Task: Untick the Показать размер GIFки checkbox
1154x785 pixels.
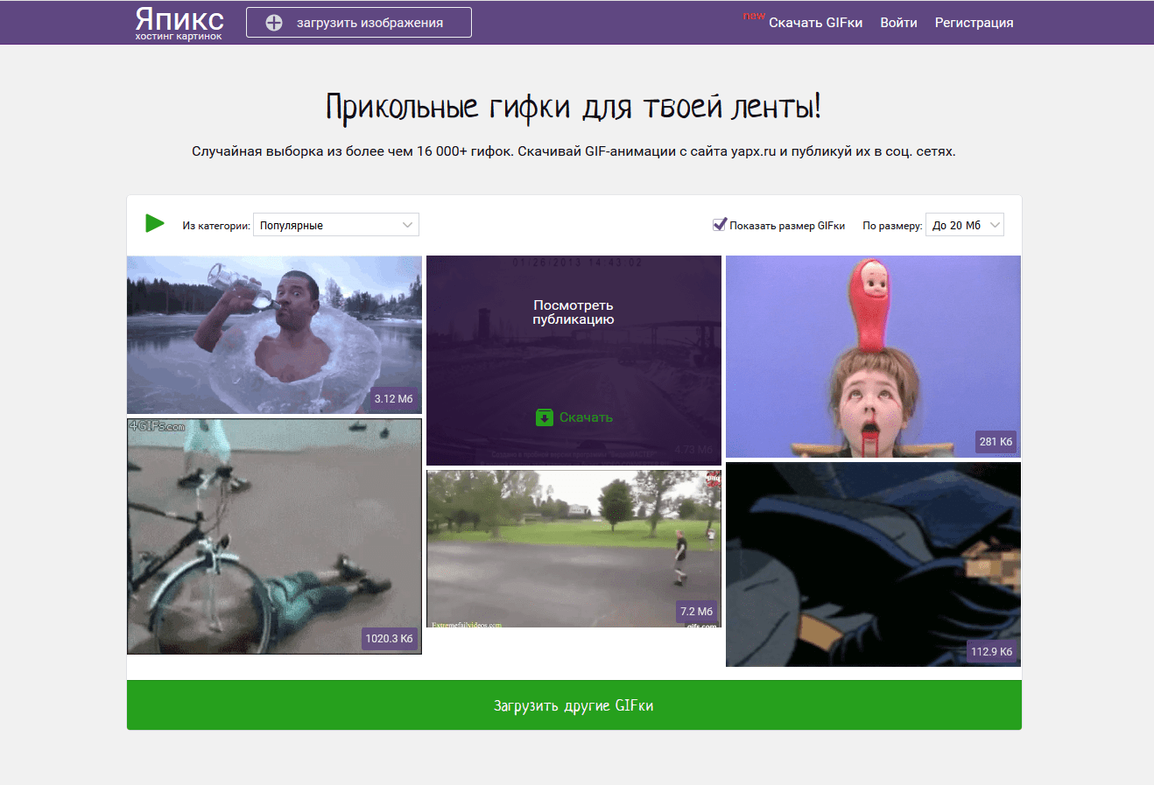Action: tap(720, 224)
